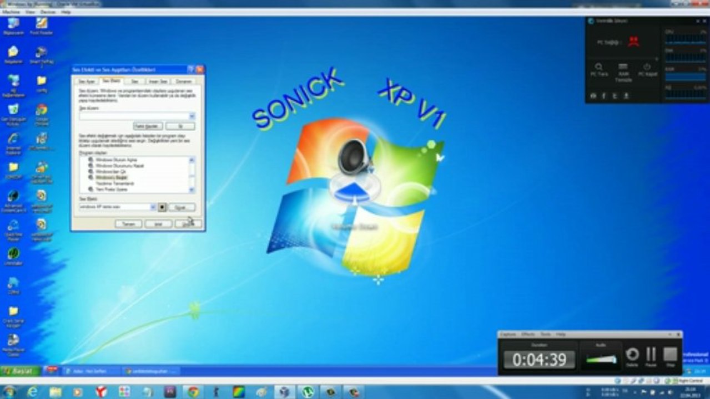This screenshot has height=399, width=710.
Task: Open the Effects menu in recorder
Action: pyautogui.click(x=527, y=334)
